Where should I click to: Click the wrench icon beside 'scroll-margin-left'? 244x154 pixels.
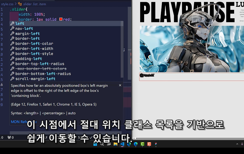12,79
